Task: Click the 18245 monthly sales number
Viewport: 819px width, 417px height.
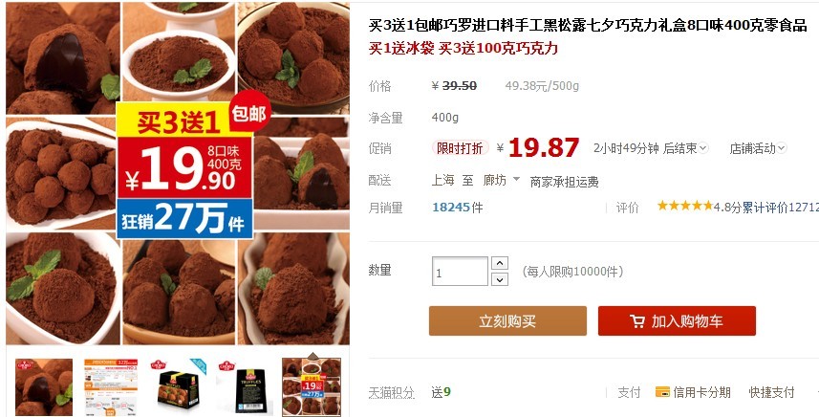Action: 451,208
